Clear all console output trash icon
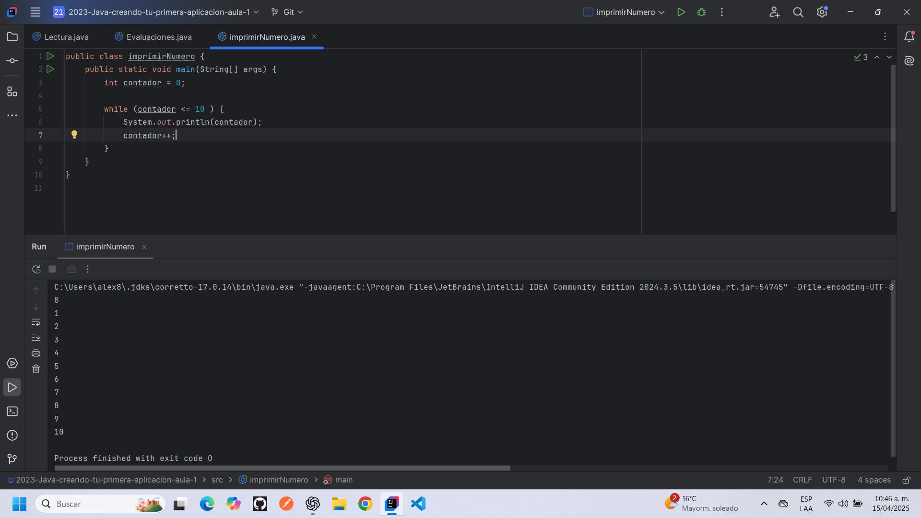This screenshot has height=518, width=921. pos(36,369)
